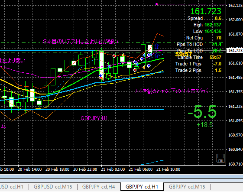This screenshot has height=192, width=243.
Task: Click the horizontal scrollbar below the chart
Action: pos(121,176)
